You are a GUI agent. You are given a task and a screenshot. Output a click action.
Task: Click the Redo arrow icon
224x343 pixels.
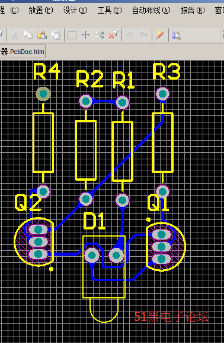coord(143,35)
